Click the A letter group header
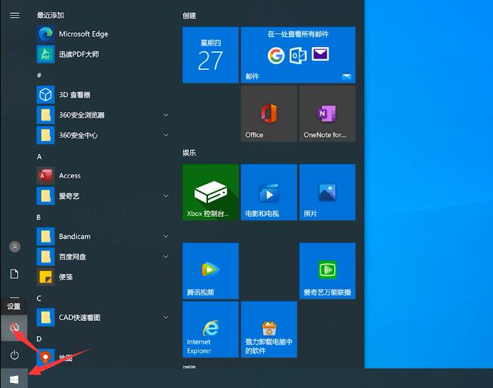 pos(39,157)
